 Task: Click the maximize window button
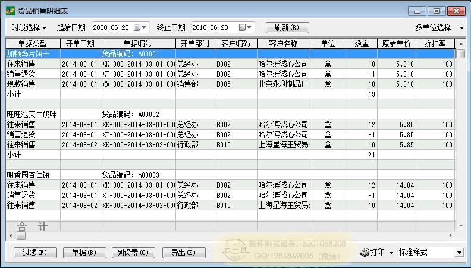(x=436, y=11)
